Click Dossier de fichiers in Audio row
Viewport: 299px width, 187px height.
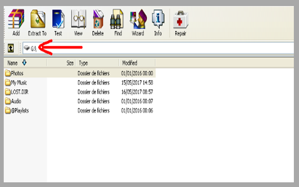(93, 101)
